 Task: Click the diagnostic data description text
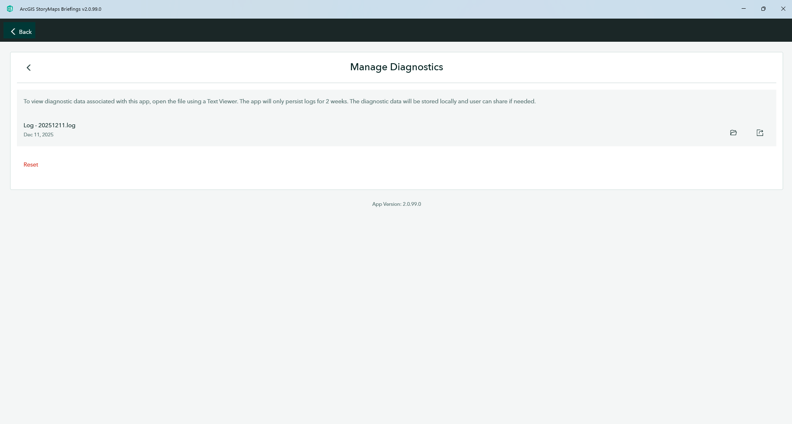[x=279, y=101]
